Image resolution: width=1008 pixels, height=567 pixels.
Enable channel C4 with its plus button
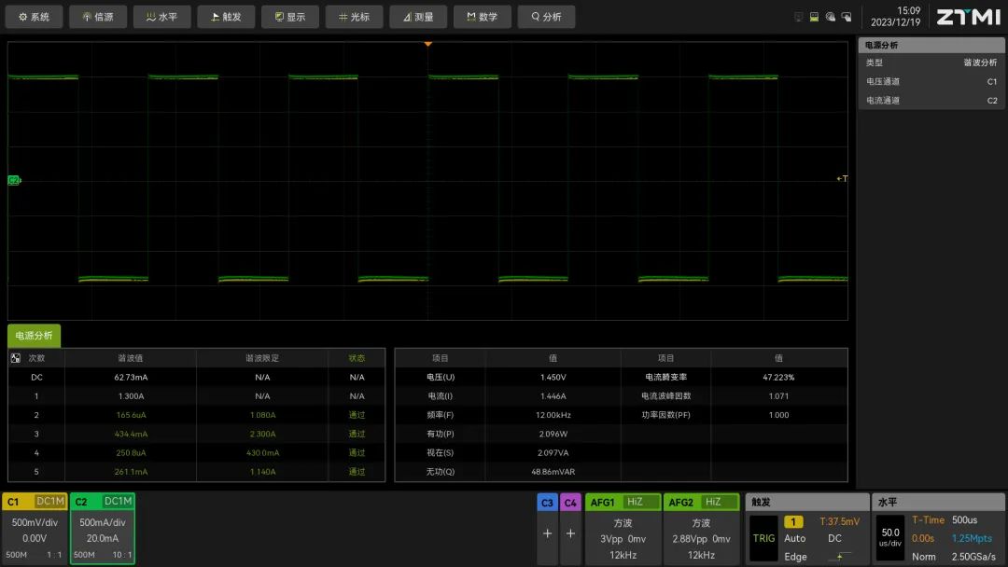pyautogui.click(x=570, y=533)
